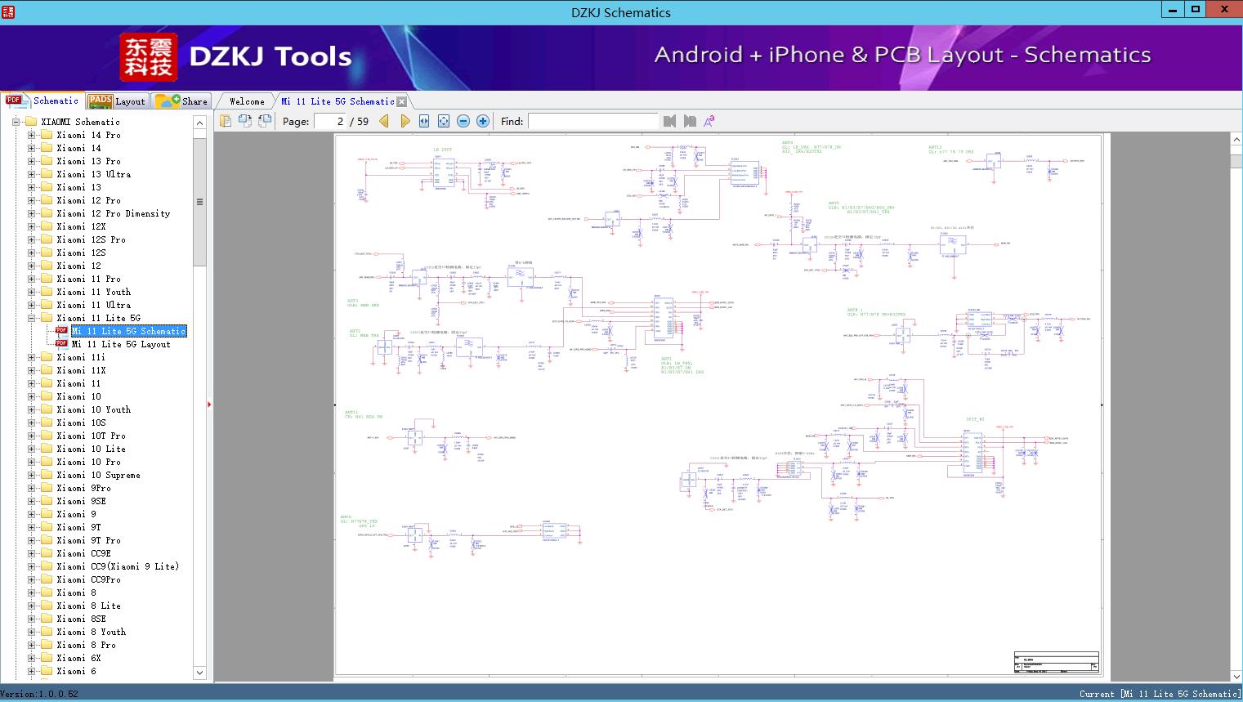Click the app icon in the title bar
Screen dimensions: 1243x702
pos(7,11)
